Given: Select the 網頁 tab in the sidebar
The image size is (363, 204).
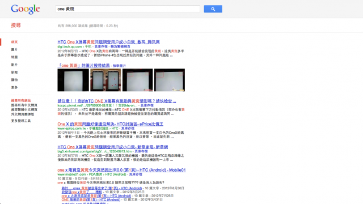Looking at the screenshot, I should tap(14, 42).
